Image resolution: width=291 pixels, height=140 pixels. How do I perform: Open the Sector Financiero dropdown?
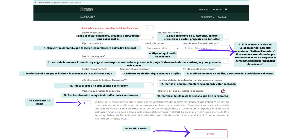point(152,37)
